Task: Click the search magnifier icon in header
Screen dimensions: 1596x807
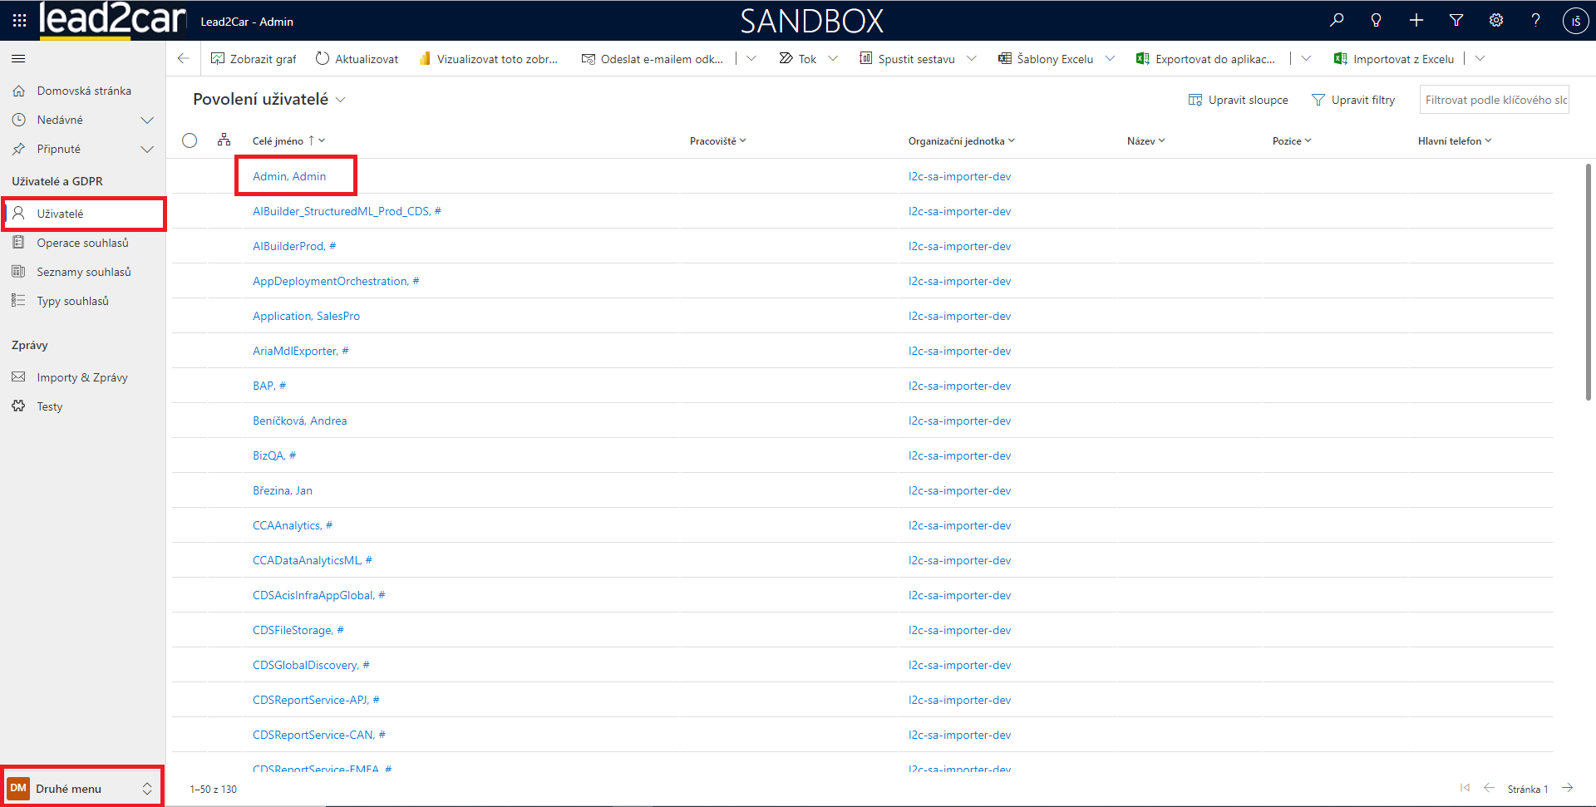Action: pos(1337,21)
